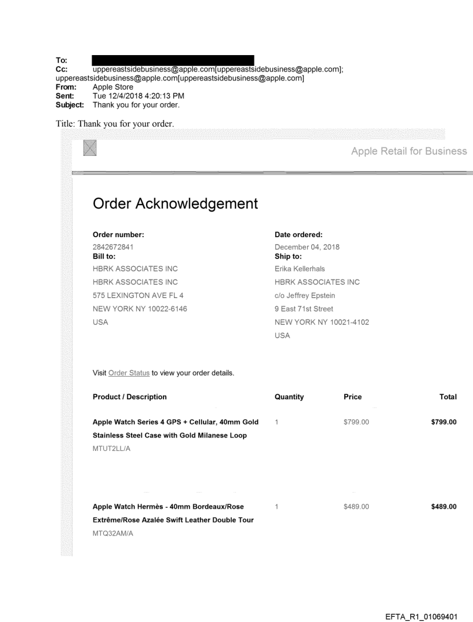Viewport: 473px width, 622px height.
Task: Click the Product / Description column header
Action: pos(129,397)
